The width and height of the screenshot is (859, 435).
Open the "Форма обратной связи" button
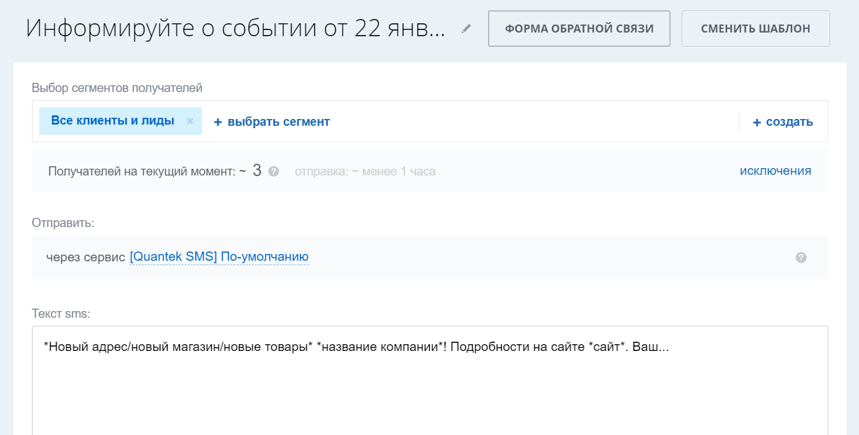[x=578, y=28]
